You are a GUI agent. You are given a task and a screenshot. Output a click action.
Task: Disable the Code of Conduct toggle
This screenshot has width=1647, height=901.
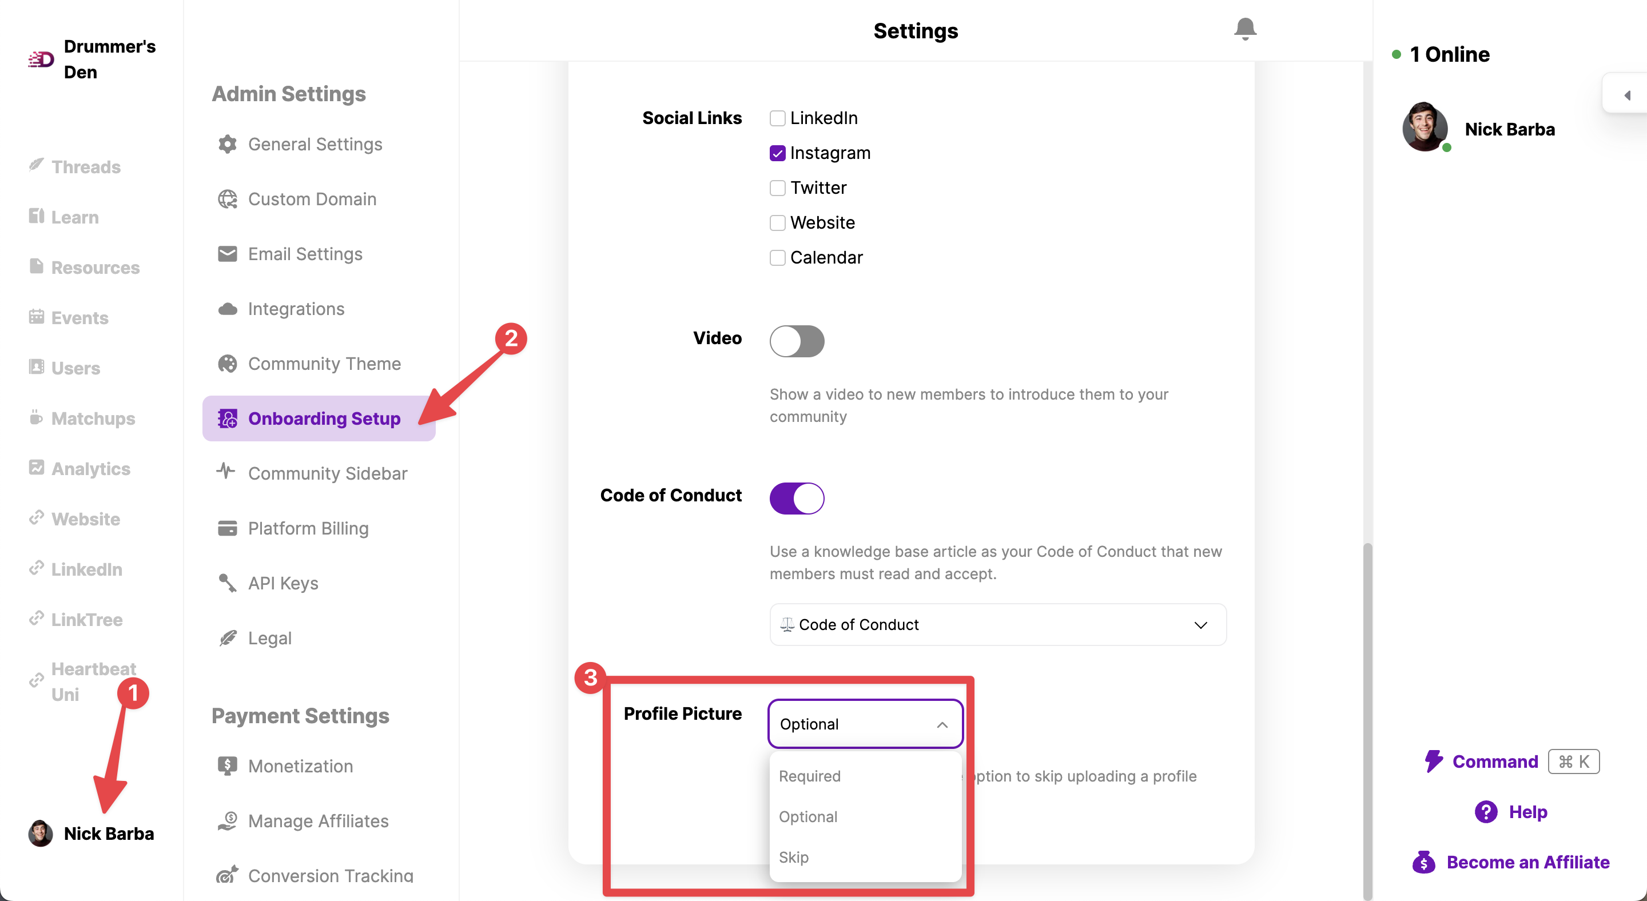[x=797, y=499]
